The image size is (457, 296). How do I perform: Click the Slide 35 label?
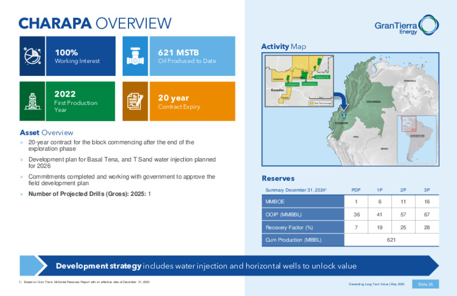pyautogui.click(x=426, y=284)
